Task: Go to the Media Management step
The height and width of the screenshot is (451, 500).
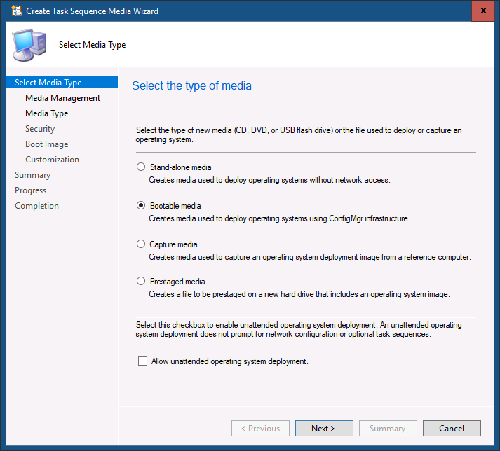Action: pos(63,98)
